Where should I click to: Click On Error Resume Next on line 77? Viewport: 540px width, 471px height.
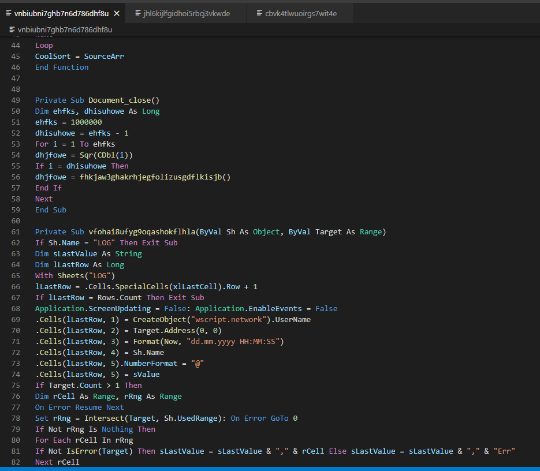click(80, 408)
